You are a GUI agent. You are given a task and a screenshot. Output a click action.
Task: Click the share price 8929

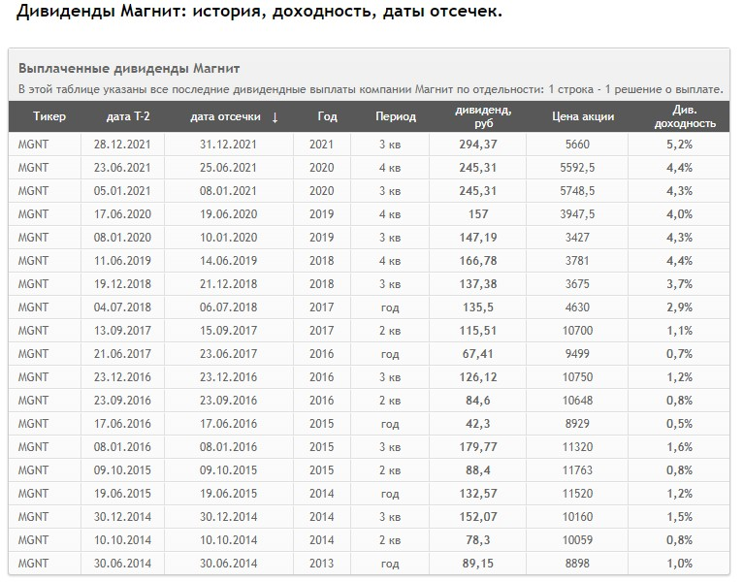[577, 423]
